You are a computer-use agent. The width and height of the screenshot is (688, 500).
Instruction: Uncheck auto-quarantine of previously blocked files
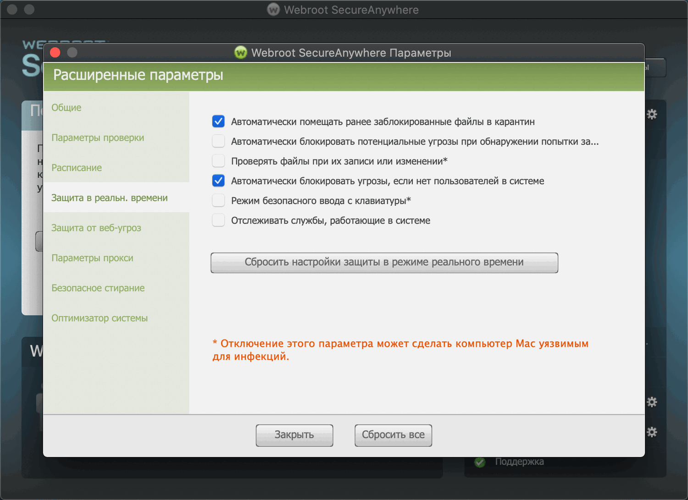(x=218, y=121)
